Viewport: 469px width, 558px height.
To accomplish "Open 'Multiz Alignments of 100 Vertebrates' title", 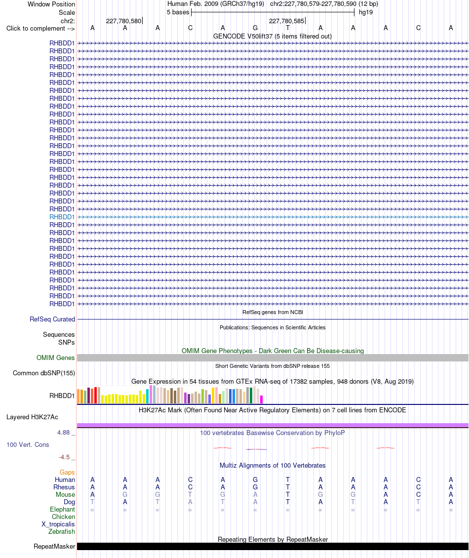I will (273, 466).
